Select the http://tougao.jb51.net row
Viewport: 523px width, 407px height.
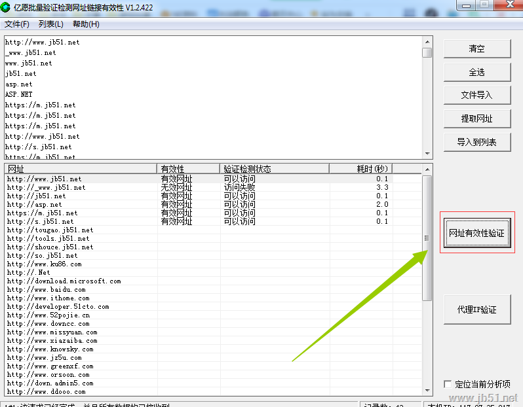point(214,230)
